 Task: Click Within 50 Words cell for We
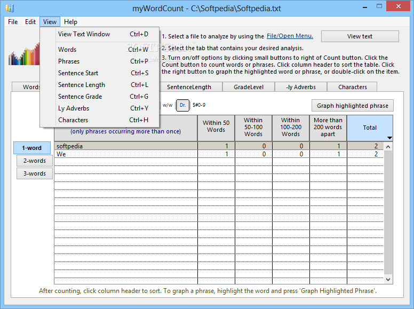[216, 154]
